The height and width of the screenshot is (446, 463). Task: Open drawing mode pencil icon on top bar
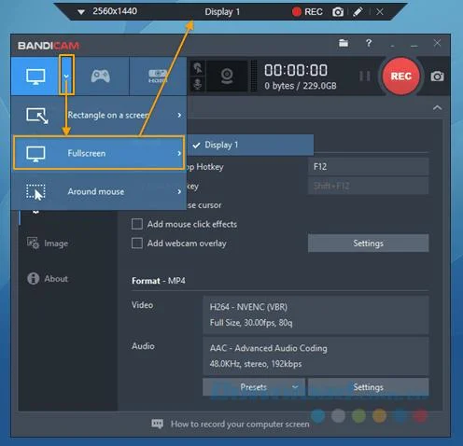pyautogui.click(x=358, y=12)
